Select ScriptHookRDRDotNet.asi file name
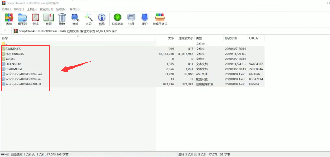Screen dimensions: 330x157 point(24,74)
